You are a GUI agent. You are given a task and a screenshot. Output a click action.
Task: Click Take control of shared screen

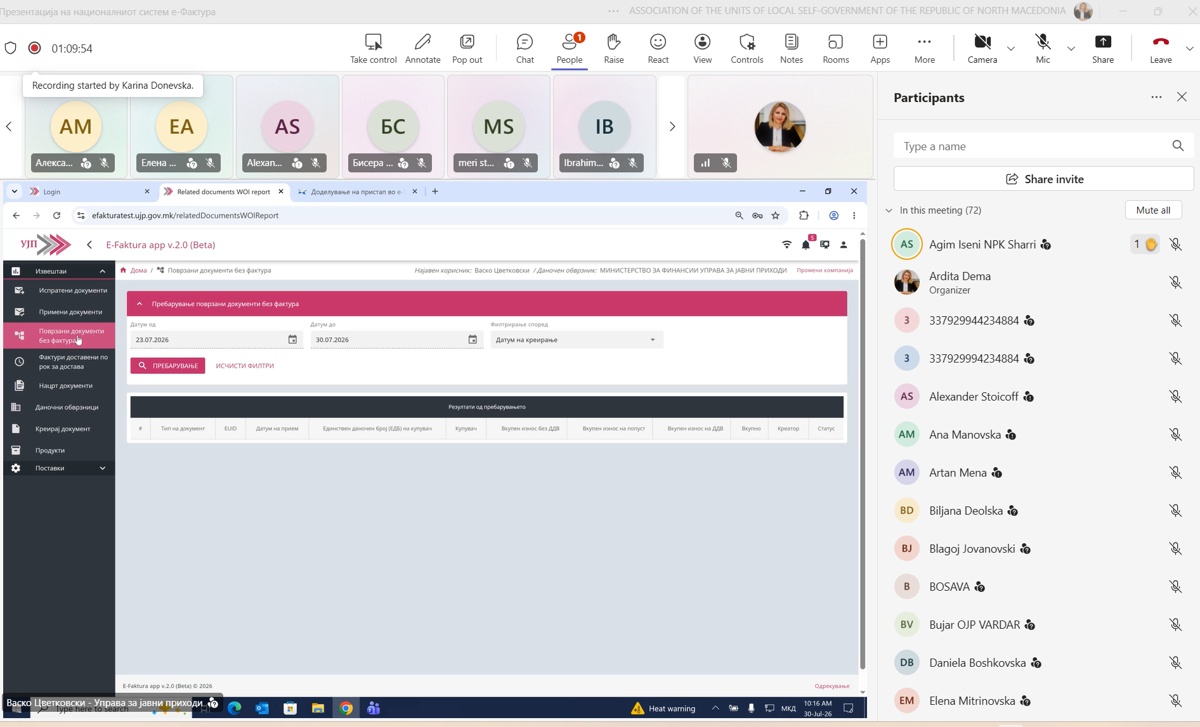(x=373, y=49)
